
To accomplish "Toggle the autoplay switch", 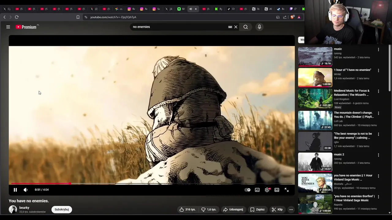I will 247,190.
